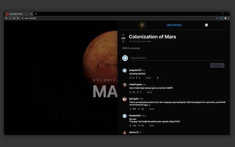Downvote brandonE32's comment
Image resolution: width=235 pixels, height=147 pixels.
[x=139, y=126]
